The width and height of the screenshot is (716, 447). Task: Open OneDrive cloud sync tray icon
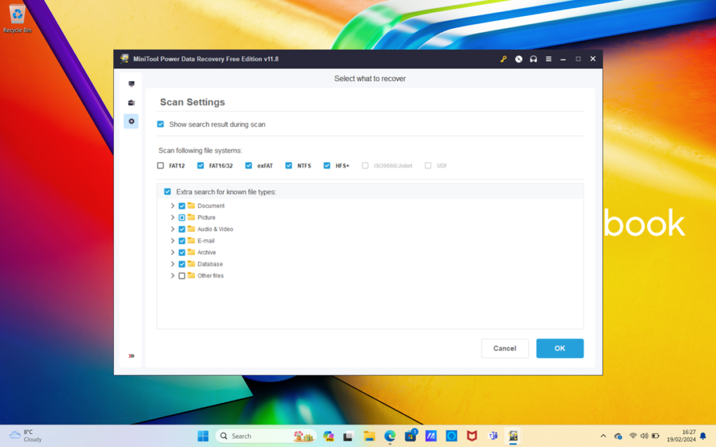pyautogui.click(x=618, y=436)
